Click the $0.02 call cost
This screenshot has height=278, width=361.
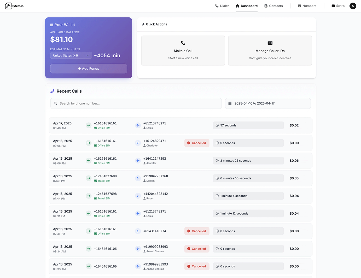(294, 125)
